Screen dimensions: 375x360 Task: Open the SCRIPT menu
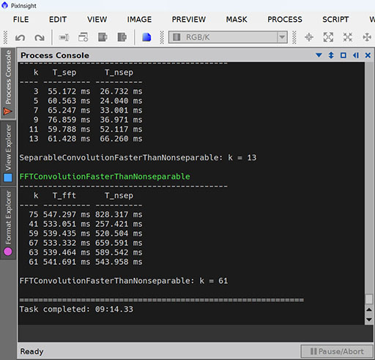(335, 19)
